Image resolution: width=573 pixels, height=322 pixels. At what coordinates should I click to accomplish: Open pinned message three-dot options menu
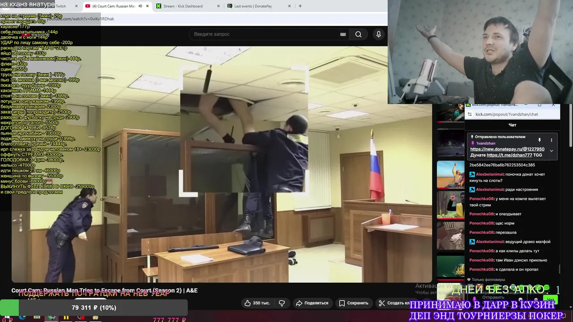tap(551, 140)
